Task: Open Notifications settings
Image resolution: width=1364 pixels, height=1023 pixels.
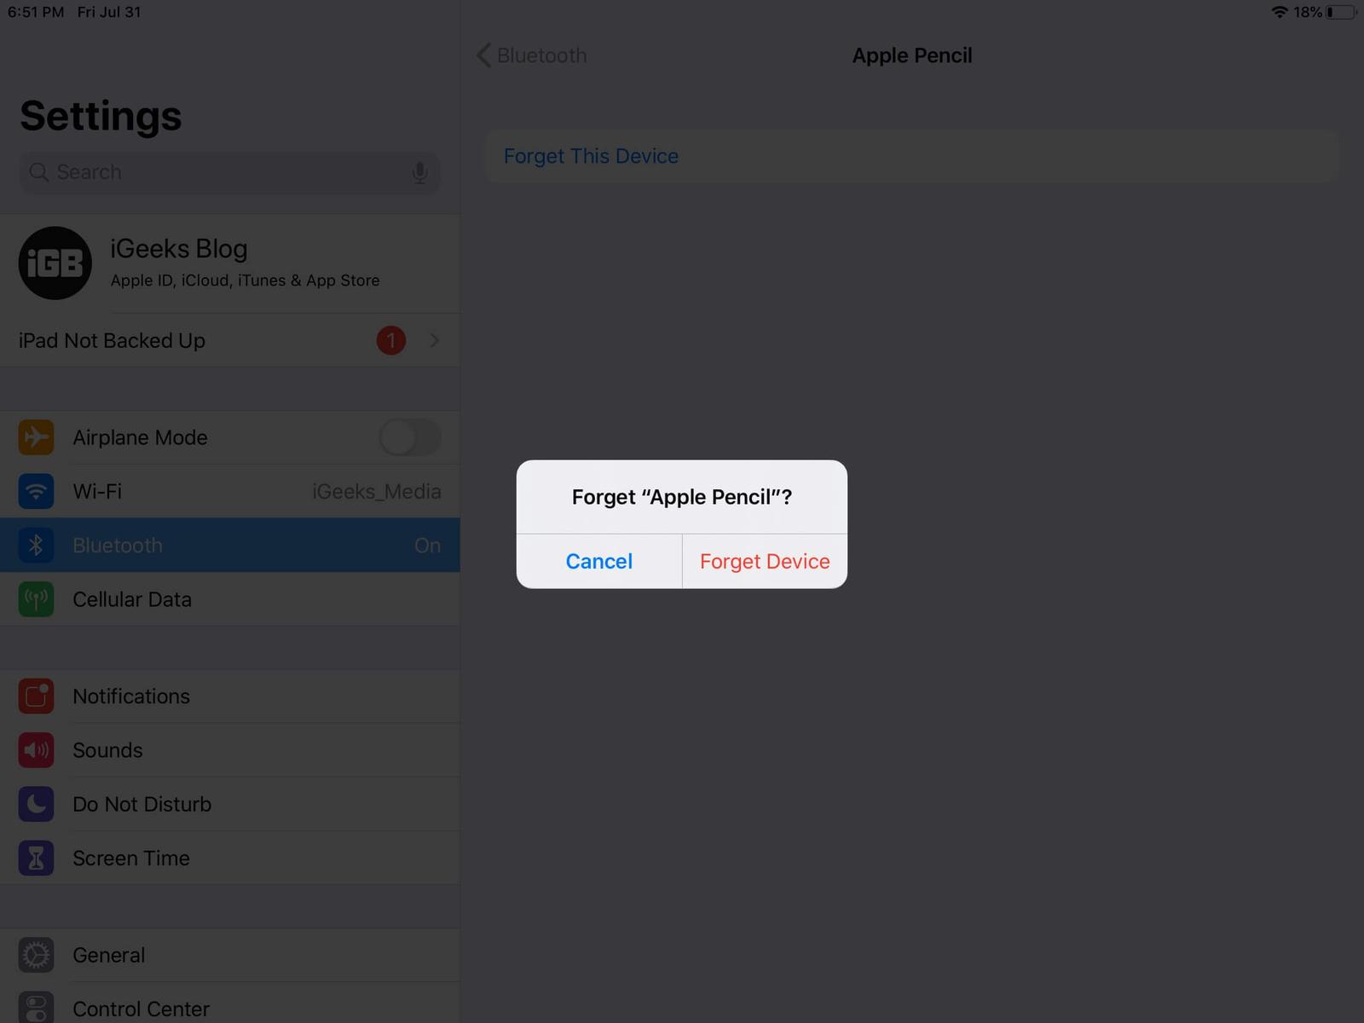Action: coord(230,696)
